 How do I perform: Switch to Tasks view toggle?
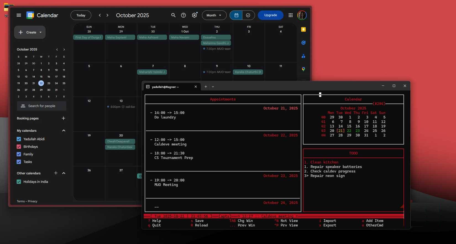point(248,15)
